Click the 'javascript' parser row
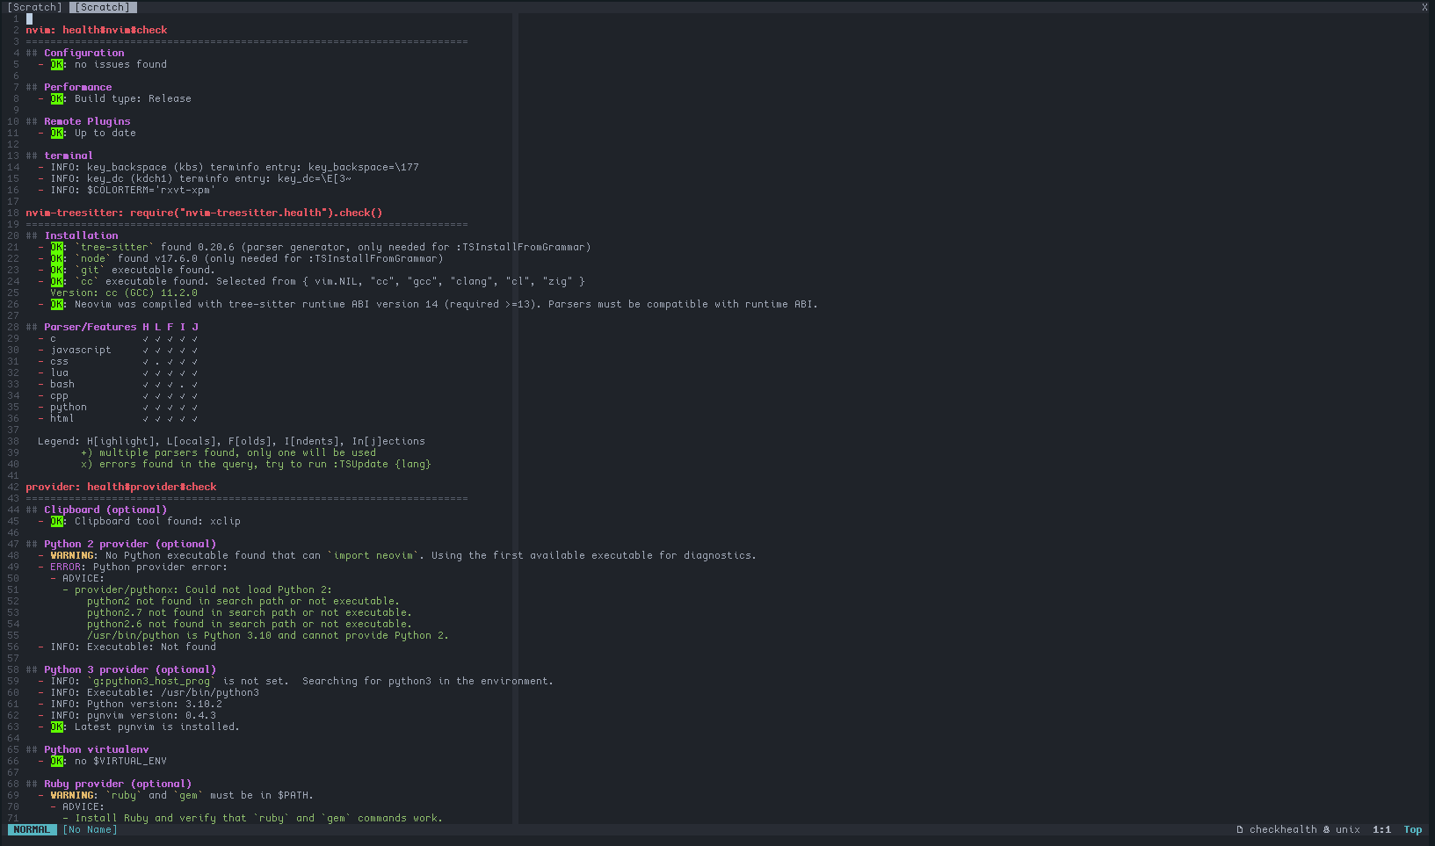This screenshot has width=1435, height=846. click(118, 350)
